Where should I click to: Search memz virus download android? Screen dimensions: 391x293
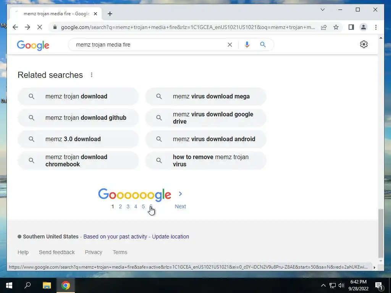click(x=206, y=139)
